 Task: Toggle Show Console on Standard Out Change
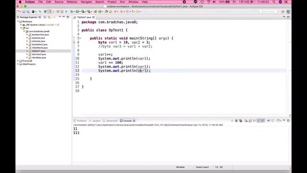(259, 121)
